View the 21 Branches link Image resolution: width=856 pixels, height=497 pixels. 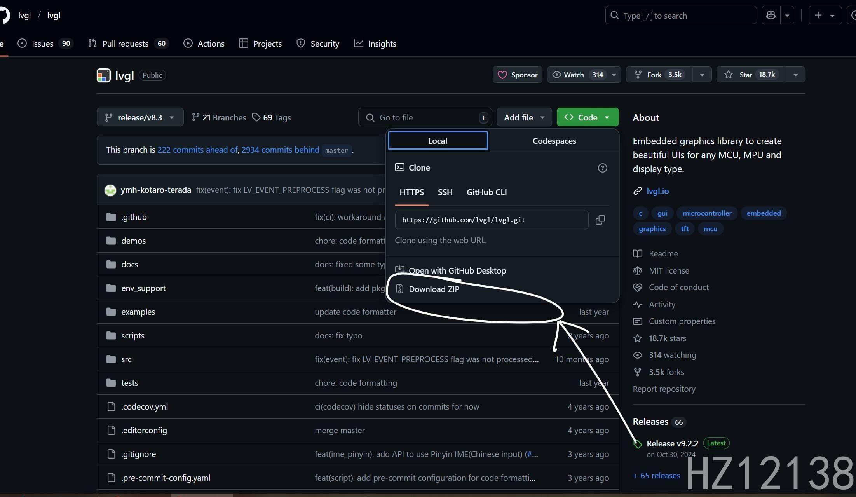[219, 117]
